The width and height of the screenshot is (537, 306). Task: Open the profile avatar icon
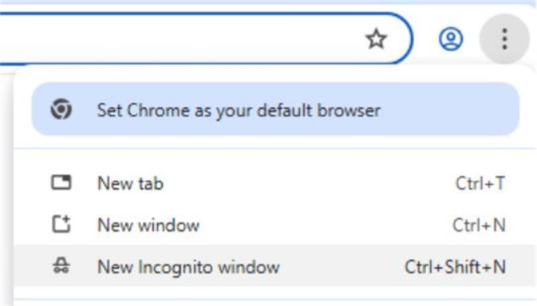click(451, 39)
